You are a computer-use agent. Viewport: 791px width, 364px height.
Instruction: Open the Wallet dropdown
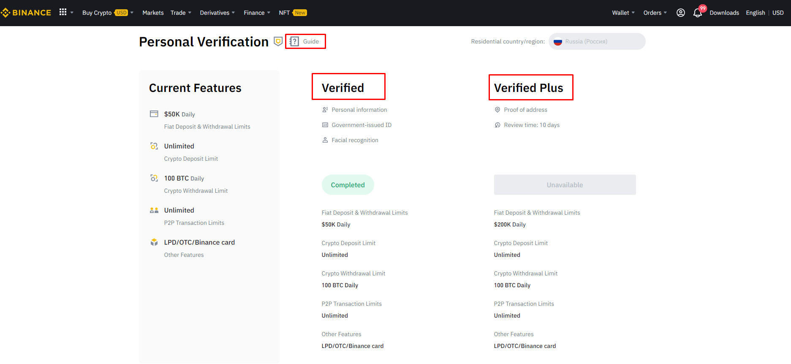pos(623,13)
